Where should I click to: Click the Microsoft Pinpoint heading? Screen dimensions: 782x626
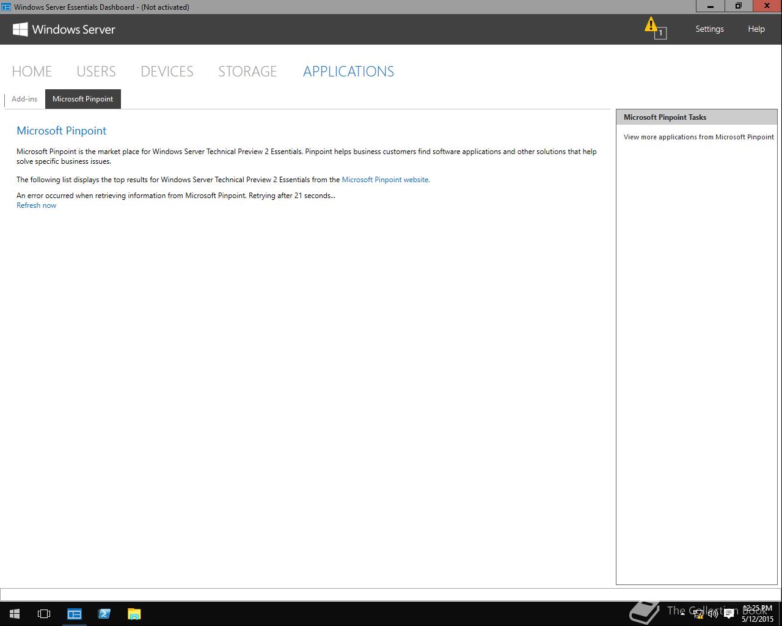coord(62,131)
